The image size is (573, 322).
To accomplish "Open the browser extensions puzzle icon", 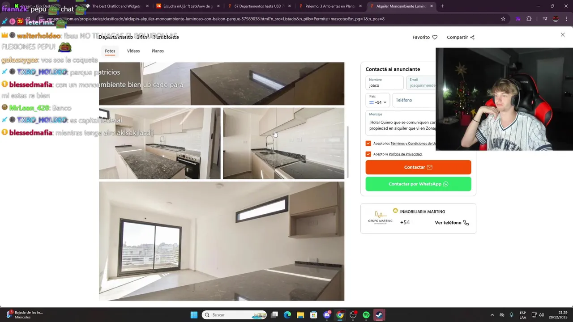I will 529,19.
